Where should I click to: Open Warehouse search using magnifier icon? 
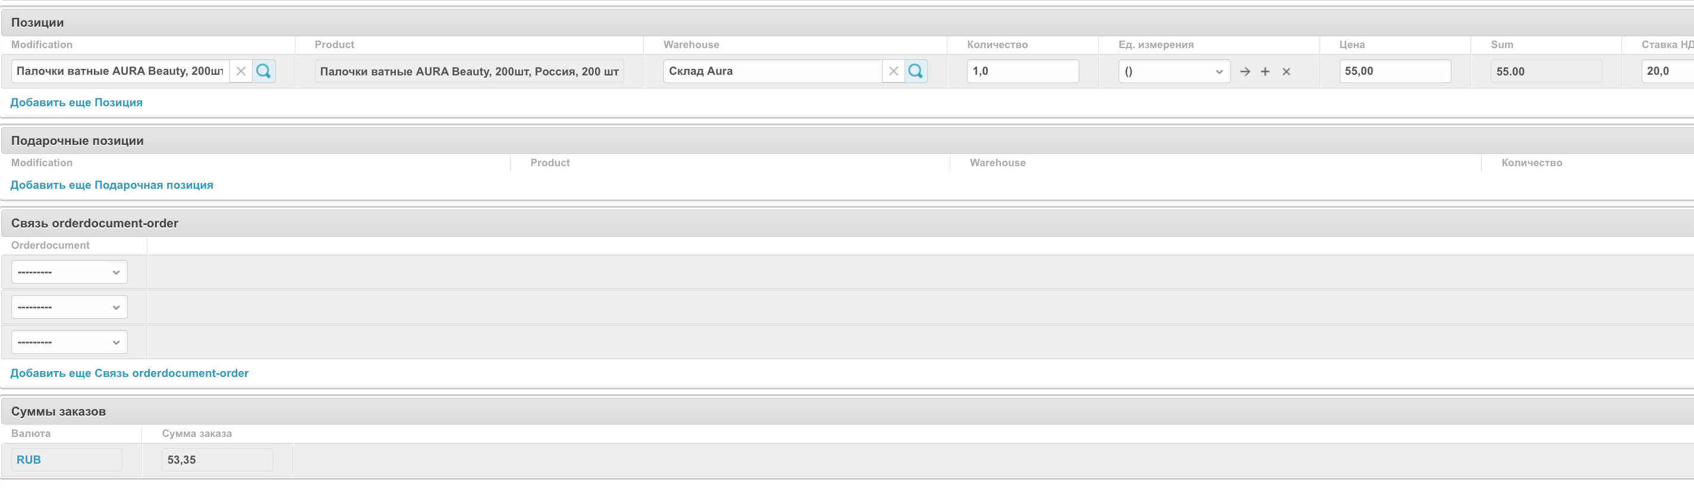(915, 72)
